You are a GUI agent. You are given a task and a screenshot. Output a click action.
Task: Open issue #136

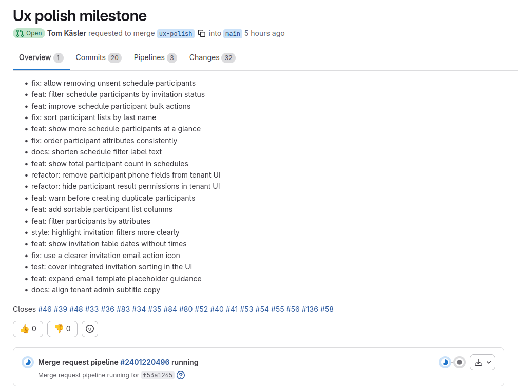[312, 309]
